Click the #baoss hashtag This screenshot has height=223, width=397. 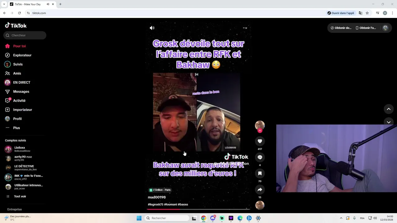coord(183,204)
